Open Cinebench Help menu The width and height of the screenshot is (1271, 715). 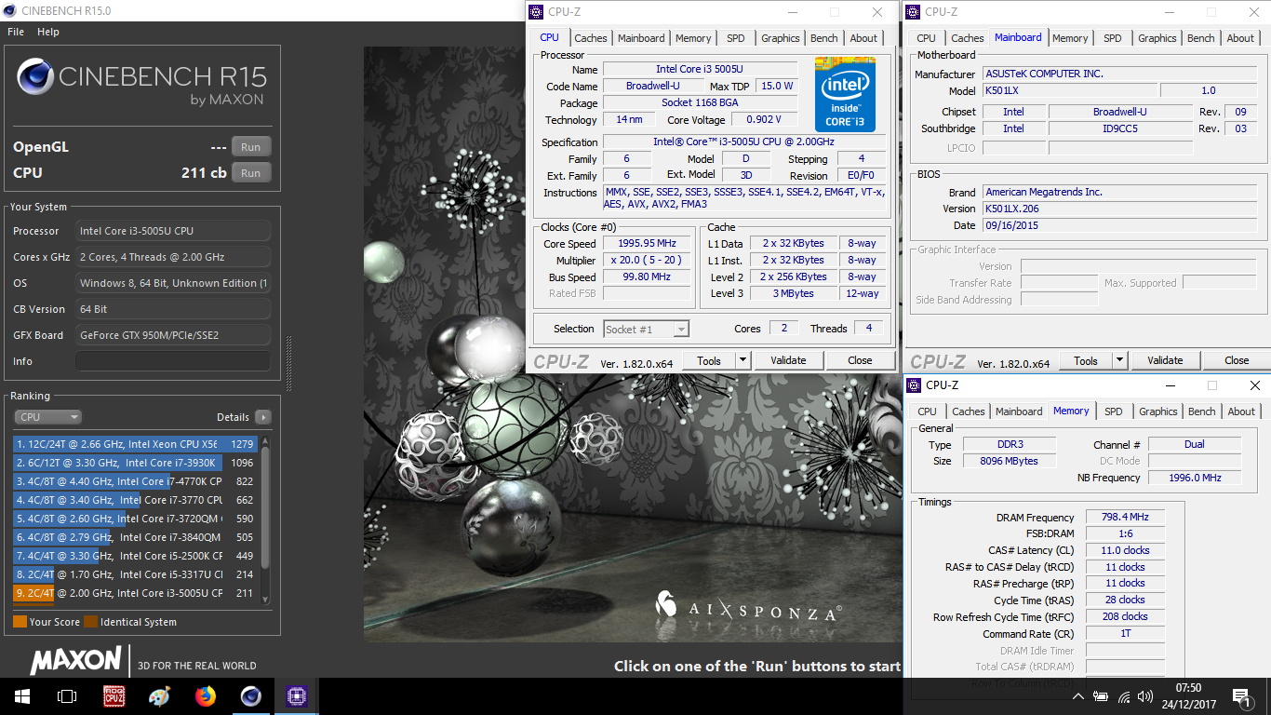48,32
